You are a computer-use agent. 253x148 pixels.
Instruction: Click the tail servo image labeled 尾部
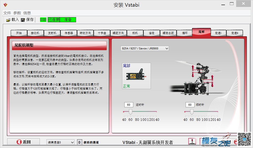tap(136, 76)
